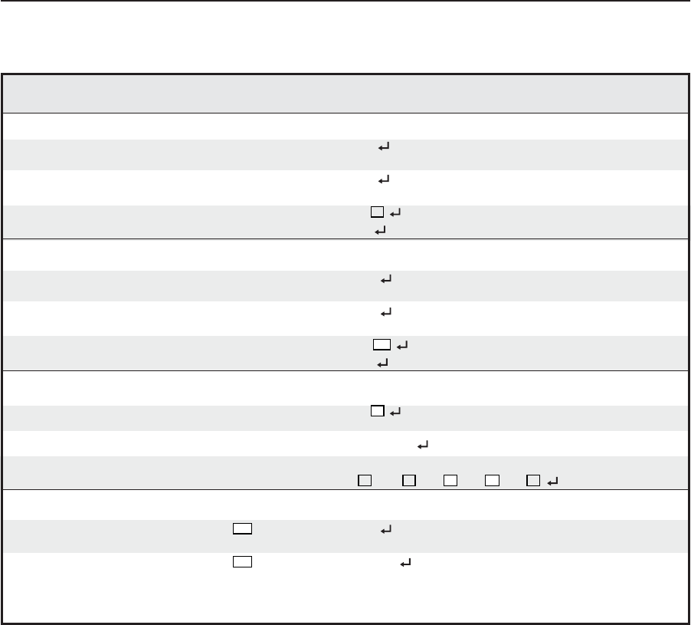Check the second of the five boxes
Viewport: 691px width, 625px height.
point(410,482)
